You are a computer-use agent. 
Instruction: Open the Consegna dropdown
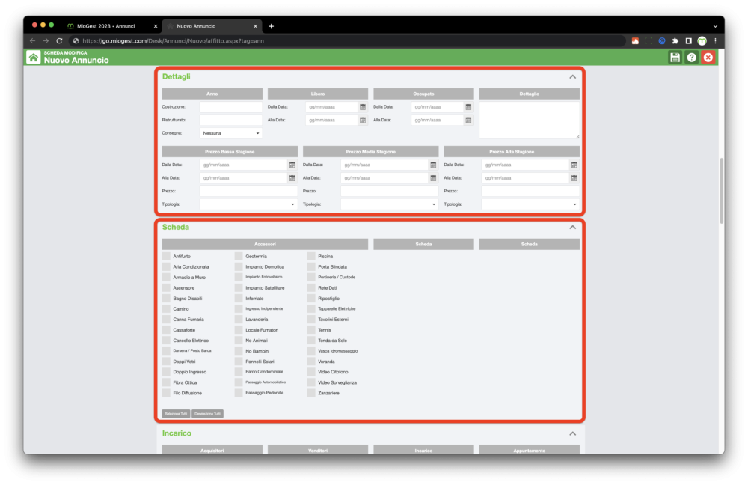click(x=231, y=133)
